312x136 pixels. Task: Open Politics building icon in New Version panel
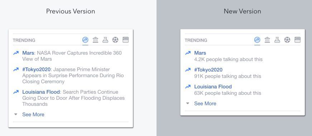pos(267,40)
